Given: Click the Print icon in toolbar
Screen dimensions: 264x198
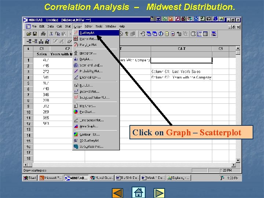Looking at the screenshot, I should (43, 34).
